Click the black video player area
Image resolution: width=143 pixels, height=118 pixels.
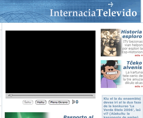(50, 62)
